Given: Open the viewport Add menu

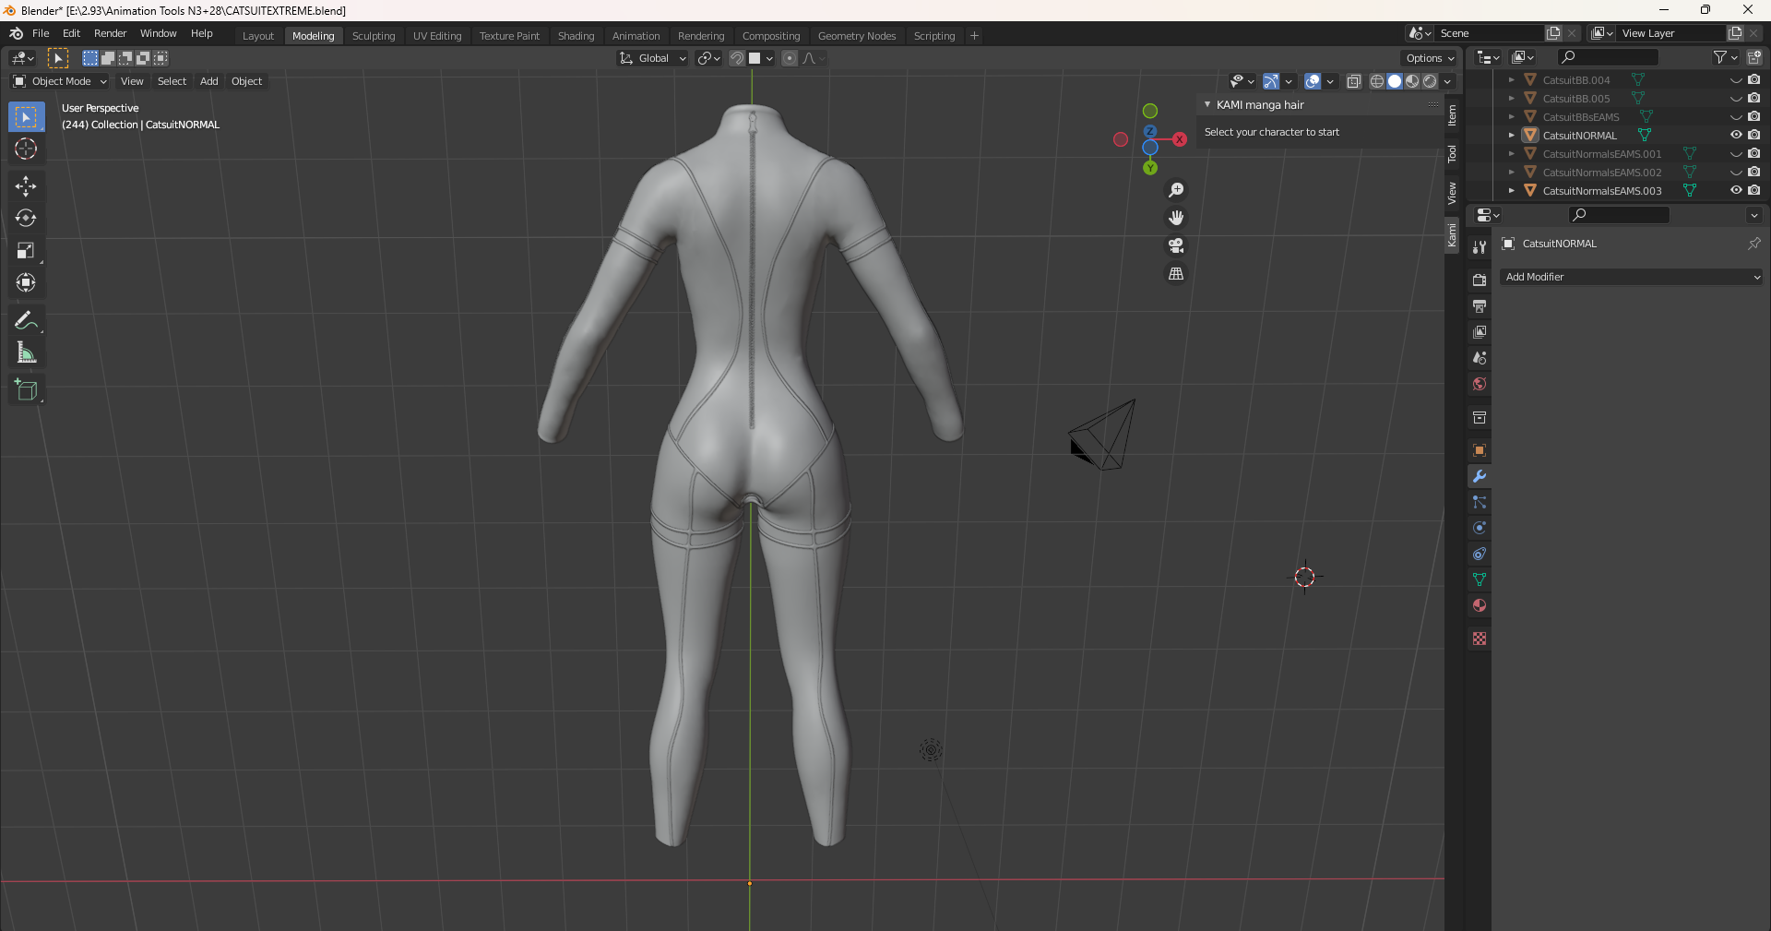Looking at the screenshot, I should [209, 81].
